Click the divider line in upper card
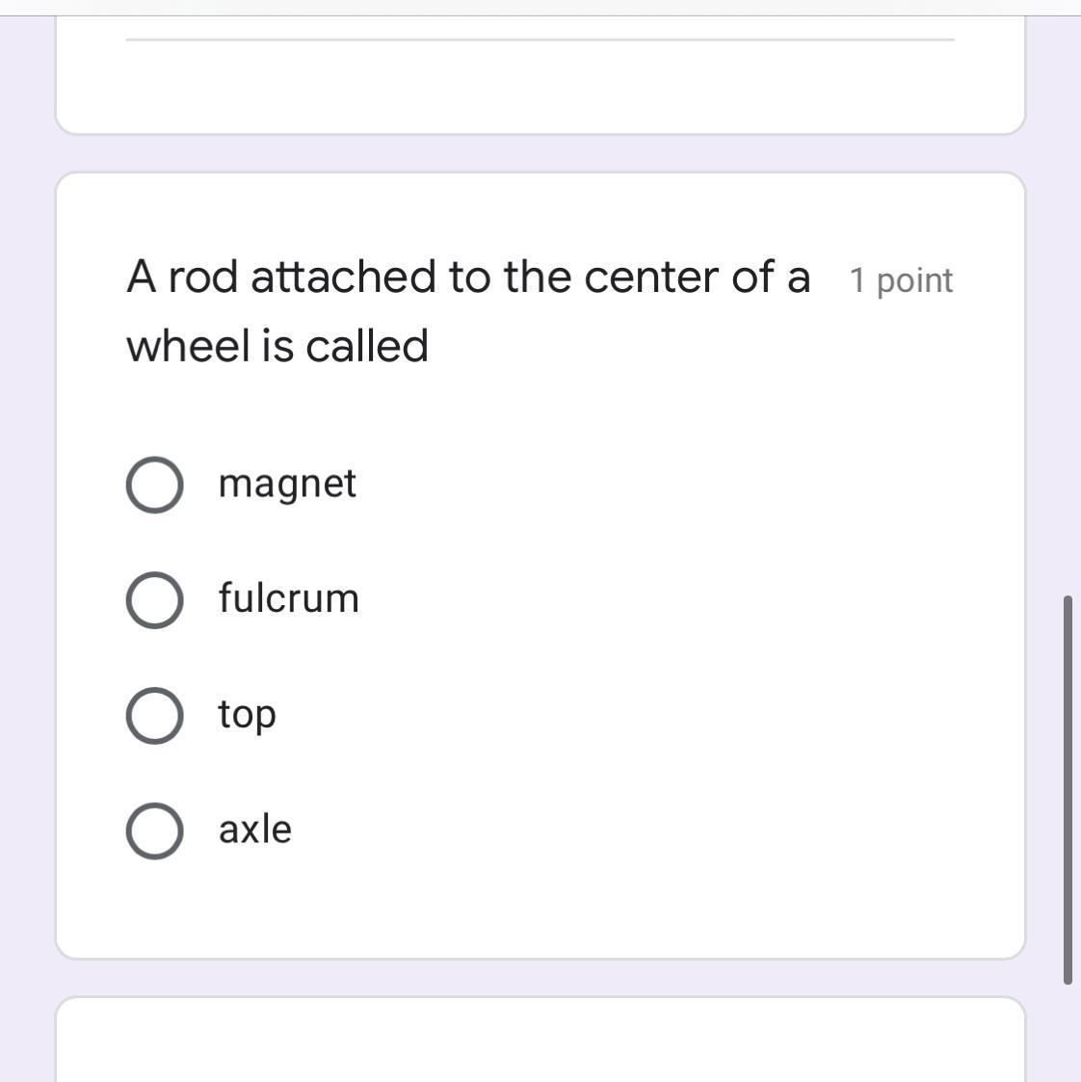This screenshot has width=1081, height=1082. click(x=540, y=40)
